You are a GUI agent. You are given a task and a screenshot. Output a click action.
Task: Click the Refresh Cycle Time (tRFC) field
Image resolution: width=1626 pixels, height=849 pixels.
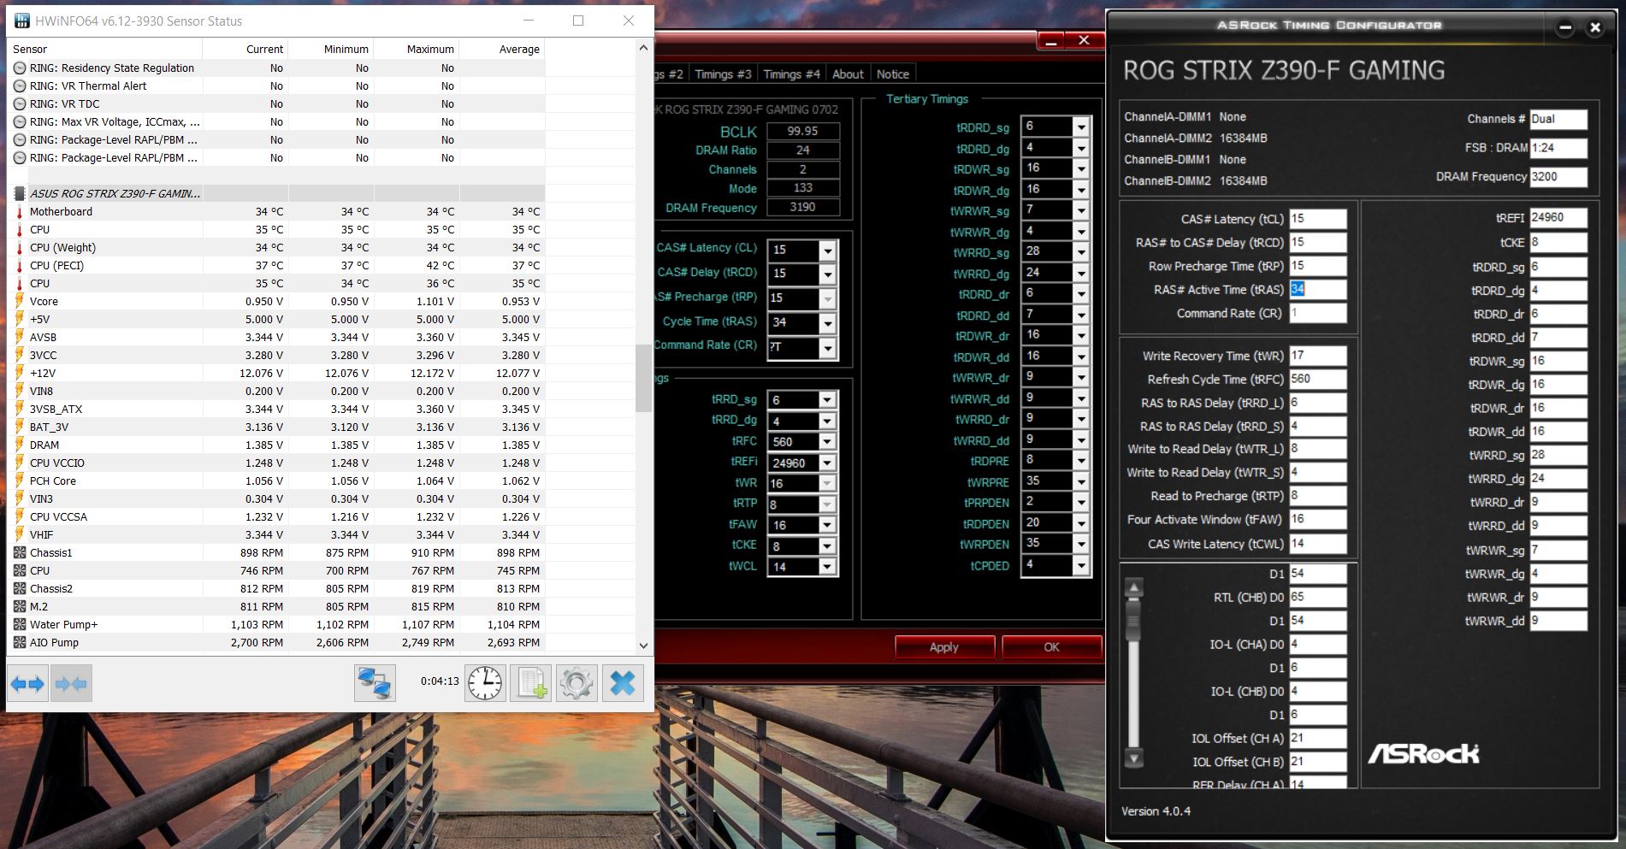tap(1317, 379)
